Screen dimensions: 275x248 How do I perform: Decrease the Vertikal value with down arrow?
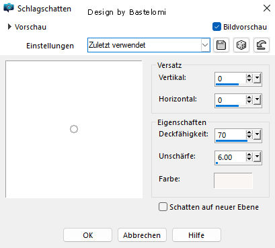pos(249,81)
